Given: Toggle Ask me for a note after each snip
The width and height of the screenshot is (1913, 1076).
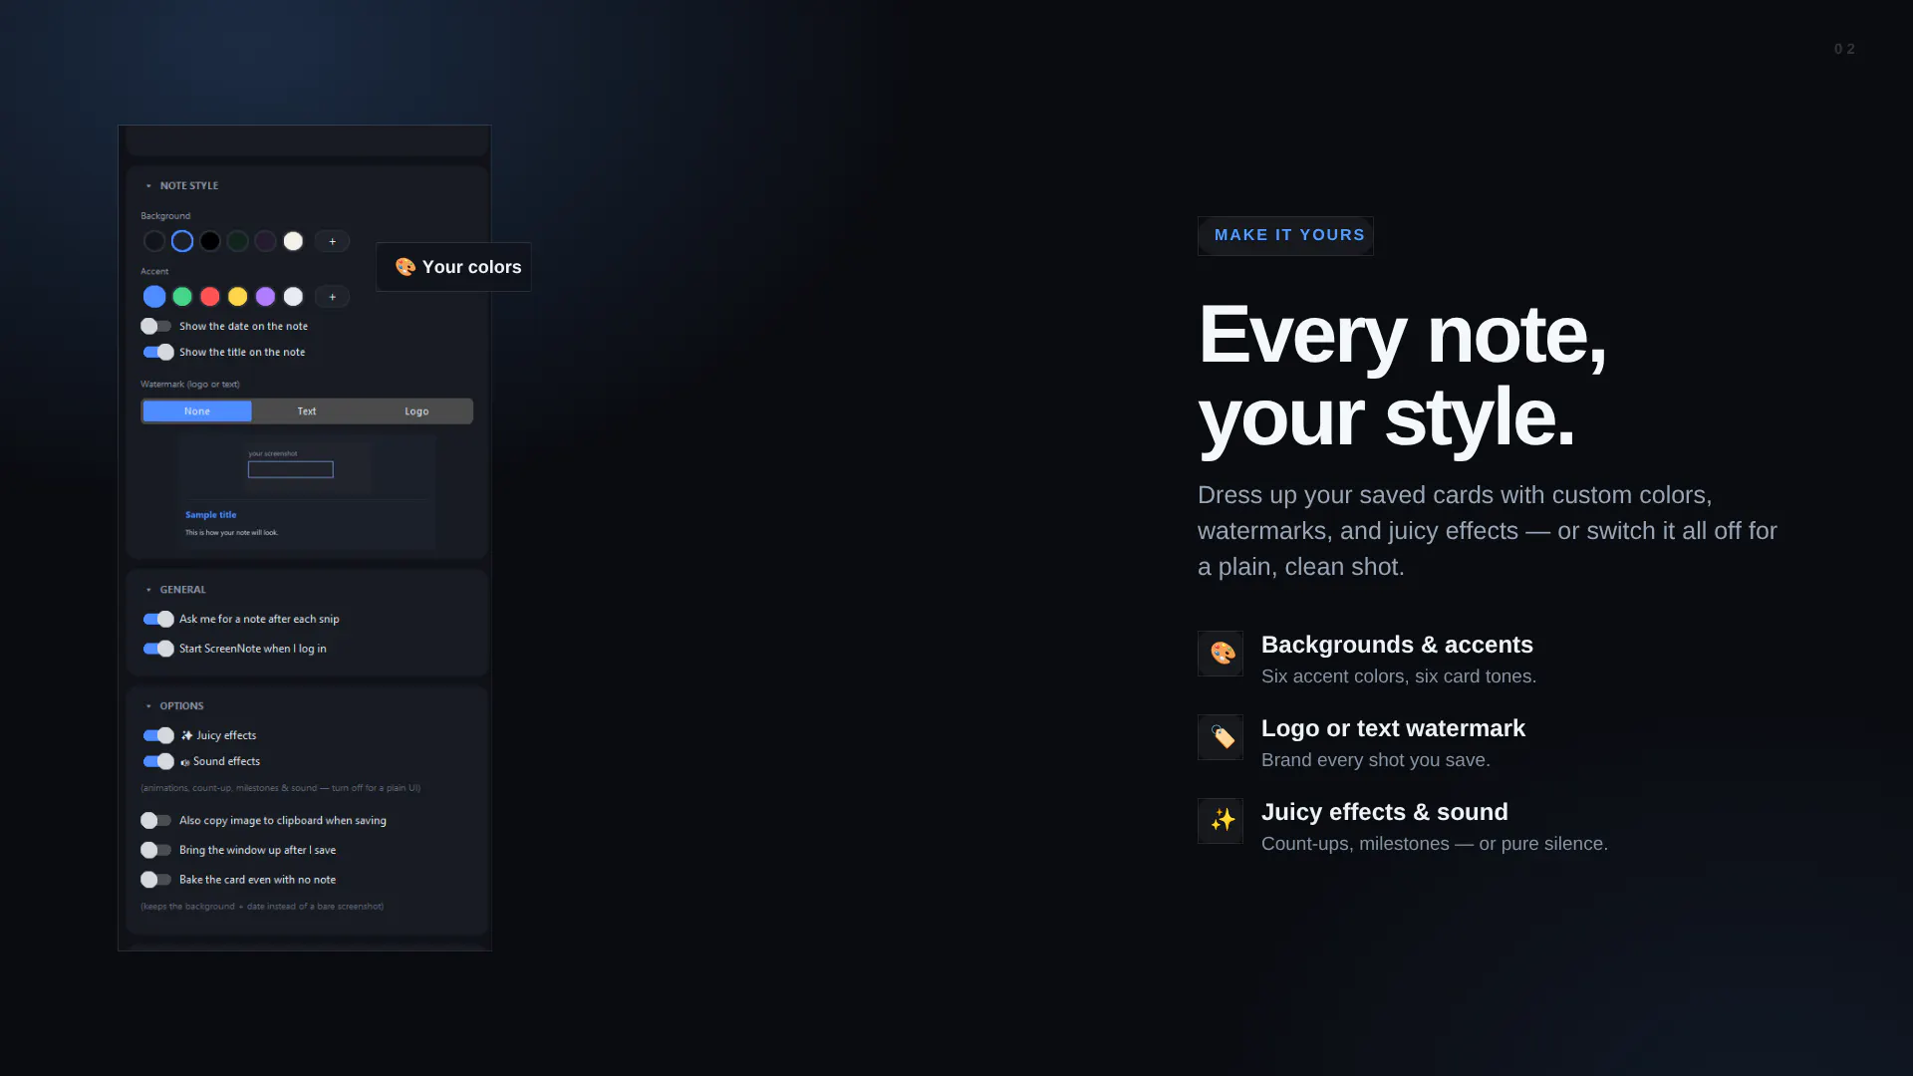Looking at the screenshot, I should pos(158,619).
